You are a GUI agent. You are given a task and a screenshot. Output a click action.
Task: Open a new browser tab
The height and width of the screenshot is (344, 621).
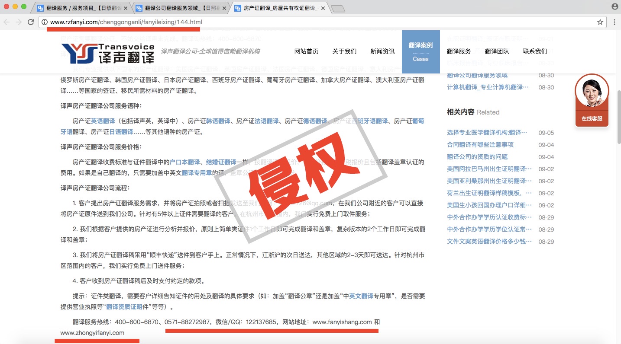tap(338, 9)
